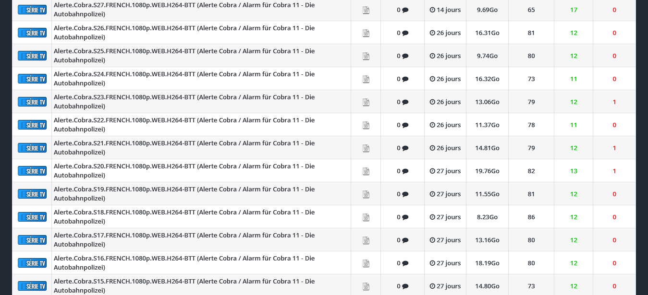Click the comments bubble for Alerte.Cobra.S16
648x295 pixels.
[405, 263]
